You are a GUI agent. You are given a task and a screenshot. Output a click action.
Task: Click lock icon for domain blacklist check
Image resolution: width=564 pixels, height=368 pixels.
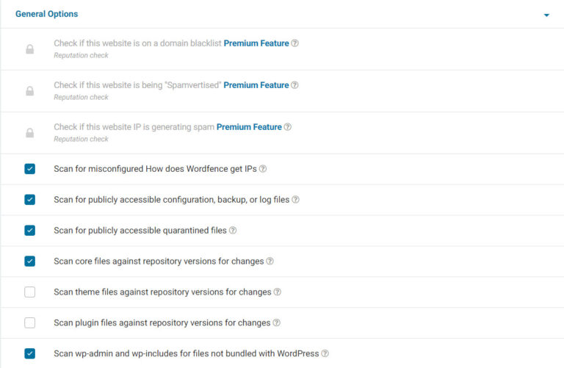pyautogui.click(x=29, y=49)
